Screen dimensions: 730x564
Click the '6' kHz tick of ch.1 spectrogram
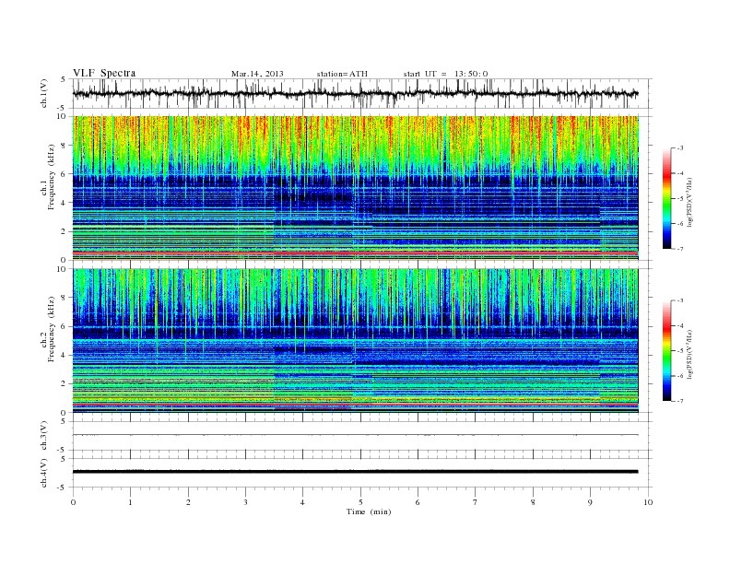(x=64, y=174)
